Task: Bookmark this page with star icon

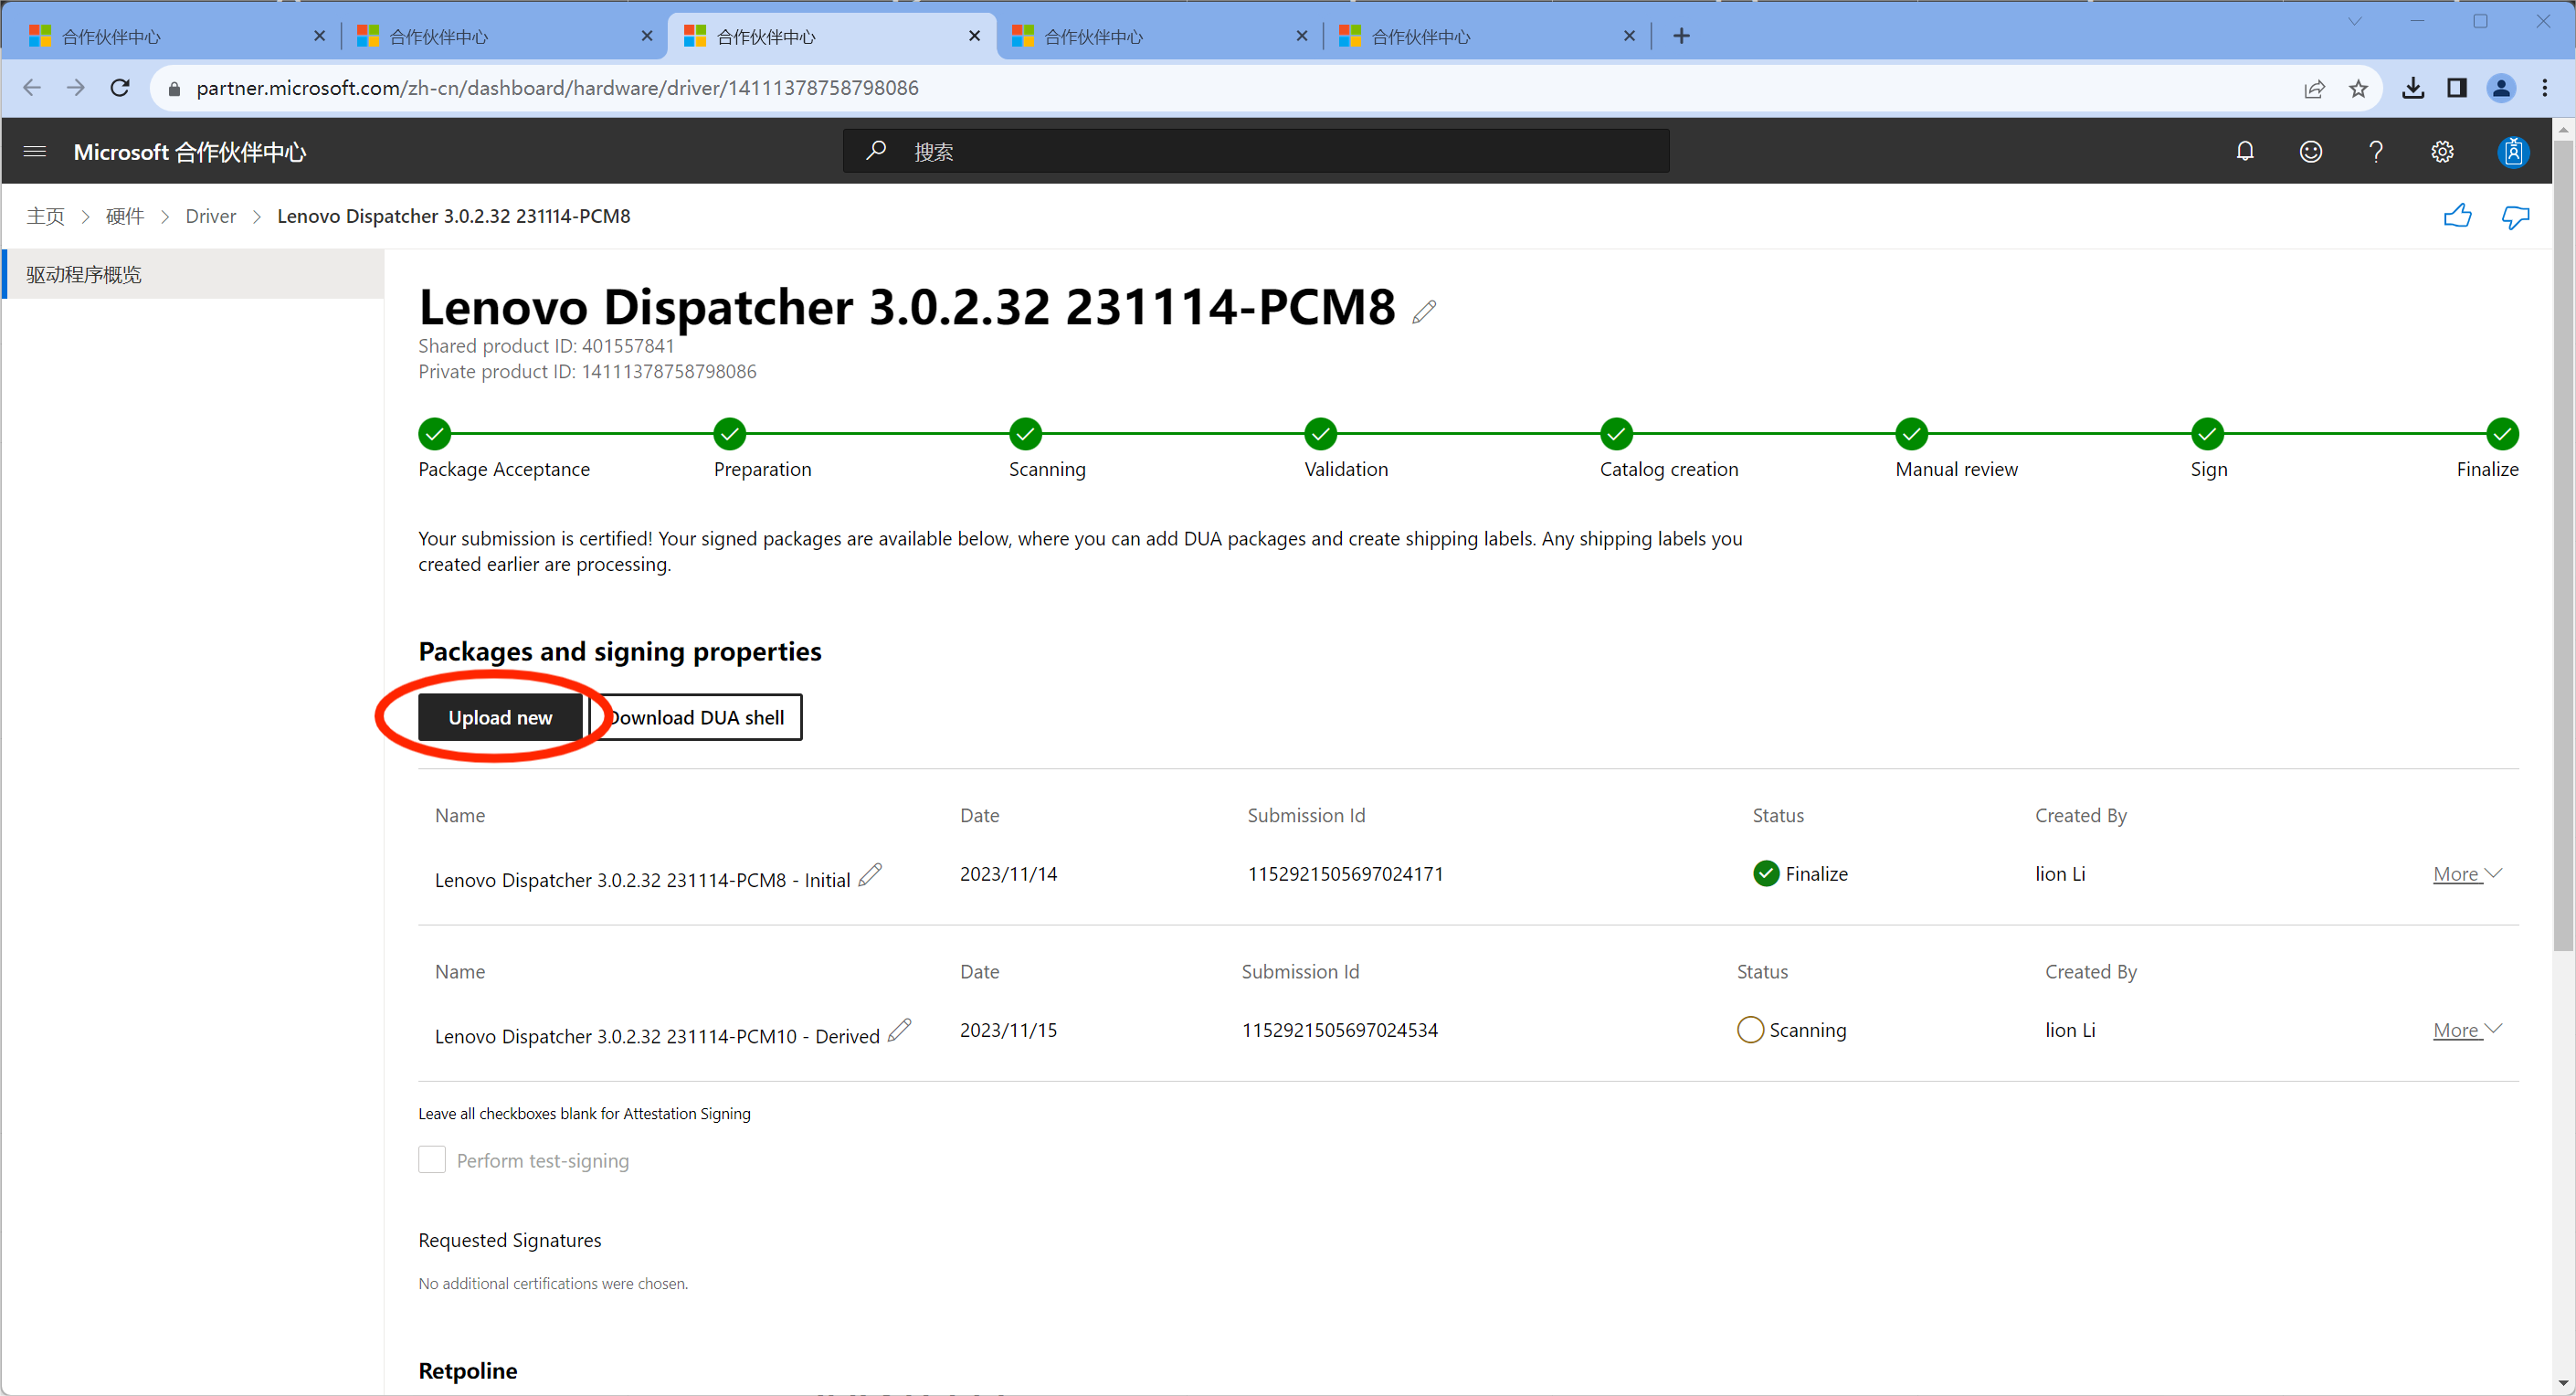Action: (2358, 89)
